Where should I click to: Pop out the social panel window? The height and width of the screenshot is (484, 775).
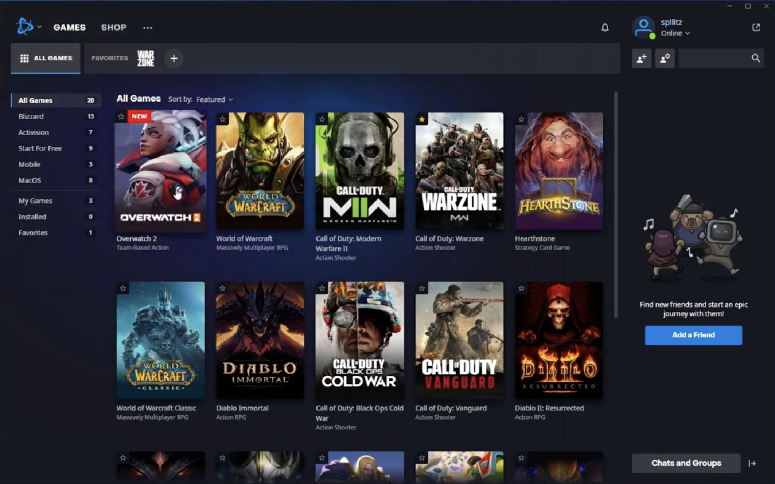[x=756, y=27]
